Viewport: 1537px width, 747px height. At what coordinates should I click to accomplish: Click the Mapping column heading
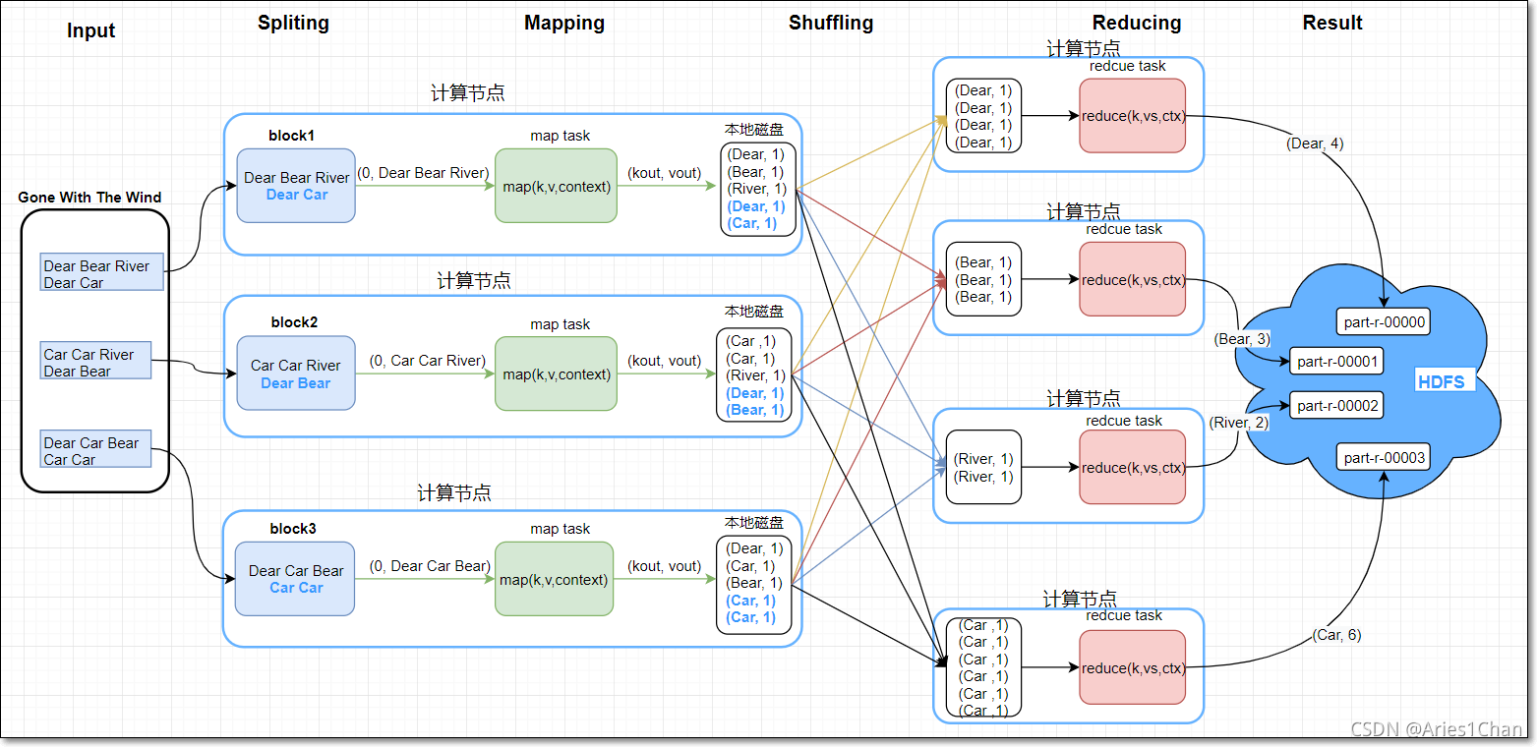(x=564, y=23)
